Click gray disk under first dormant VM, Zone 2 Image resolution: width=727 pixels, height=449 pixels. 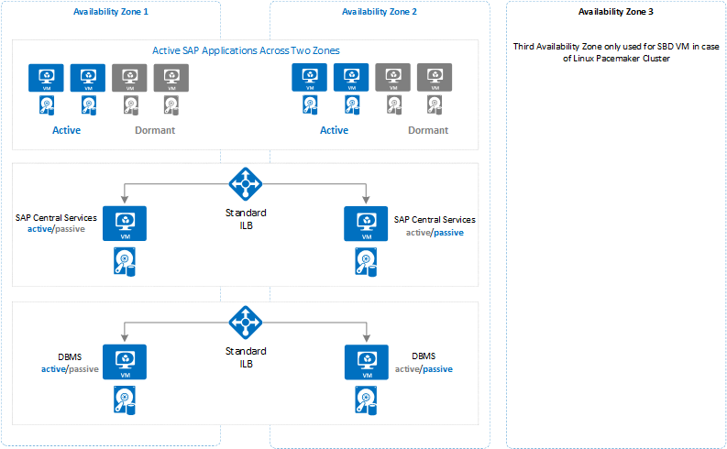coord(394,104)
